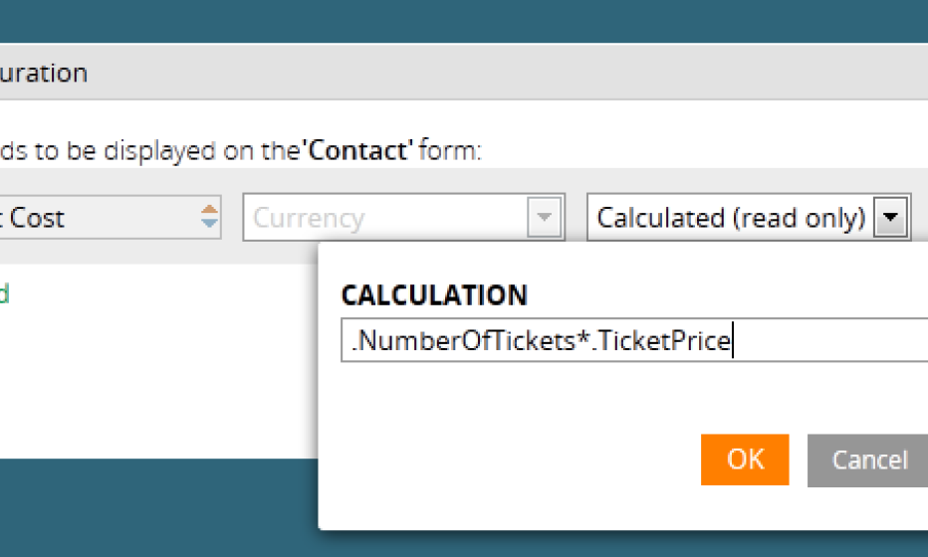The width and height of the screenshot is (928, 557).
Task: Click the Currency dropdown arrow button
Action: coord(545,218)
